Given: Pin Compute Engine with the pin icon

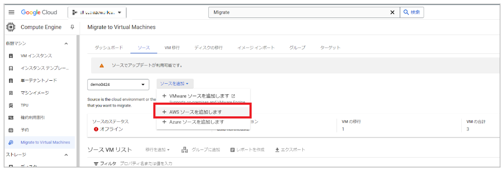Looking at the screenshot, I should coord(72,27).
